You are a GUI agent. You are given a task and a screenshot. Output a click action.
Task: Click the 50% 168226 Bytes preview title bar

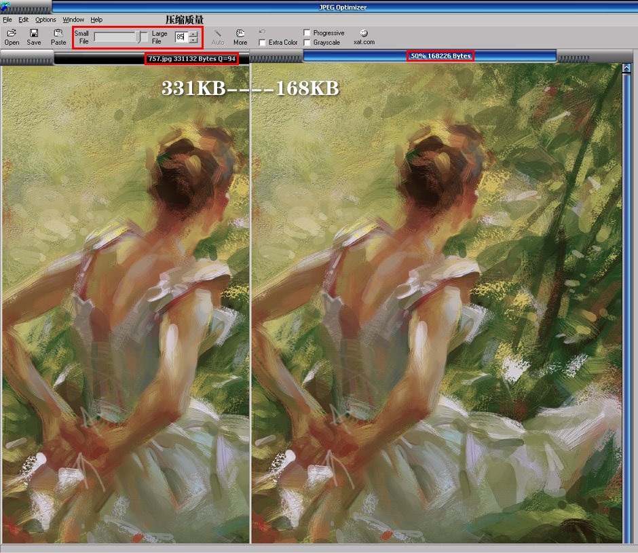tap(430, 56)
